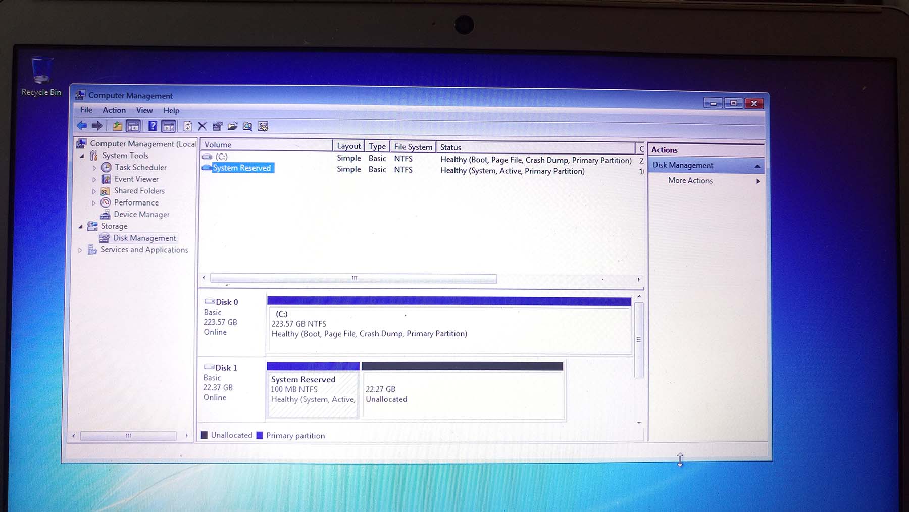Screen dimensions: 909x512
Task: Select the 22.27 GB Unallocated space block
Action: (463, 390)
